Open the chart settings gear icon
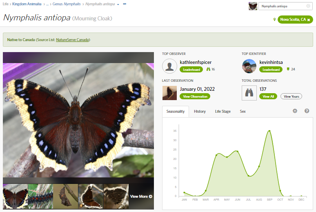 coord(295,111)
